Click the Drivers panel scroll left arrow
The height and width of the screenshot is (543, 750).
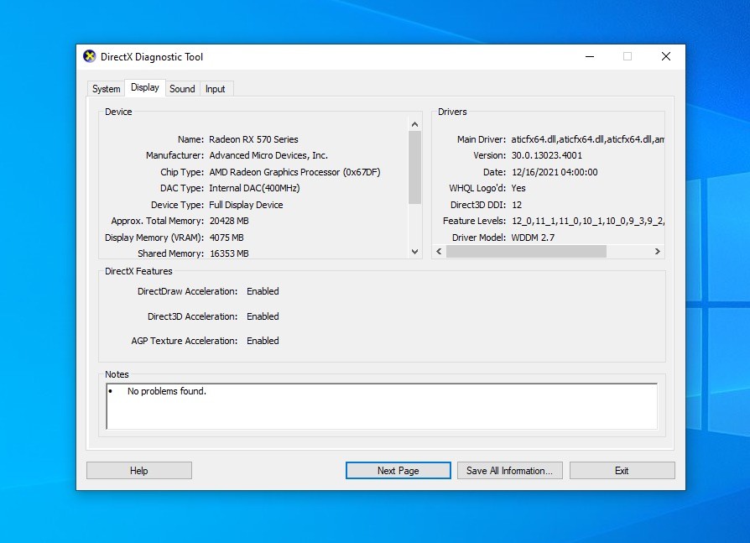(x=439, y=251)
